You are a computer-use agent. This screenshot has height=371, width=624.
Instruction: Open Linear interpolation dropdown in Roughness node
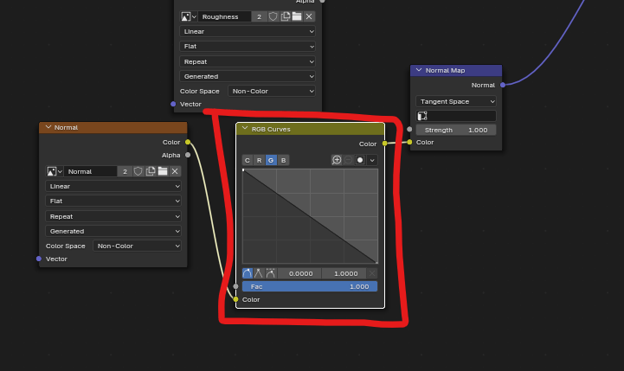(x=248, y=31)
